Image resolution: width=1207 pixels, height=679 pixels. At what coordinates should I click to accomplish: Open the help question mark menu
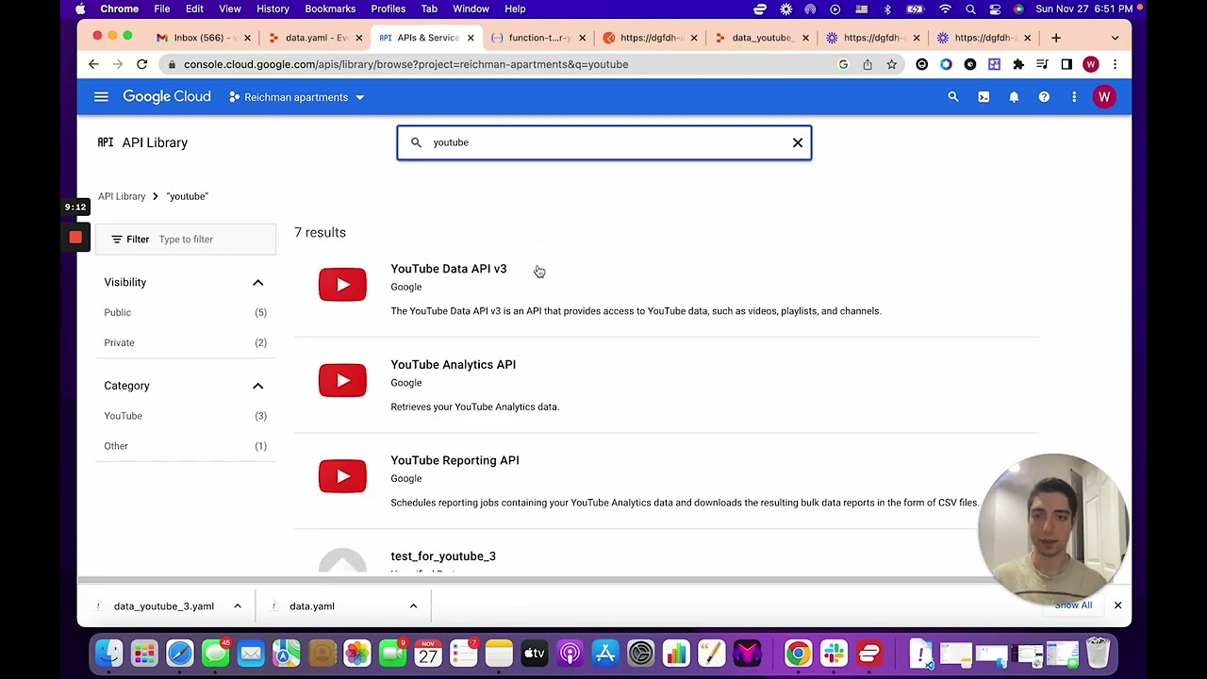[x=1044, y=97]
